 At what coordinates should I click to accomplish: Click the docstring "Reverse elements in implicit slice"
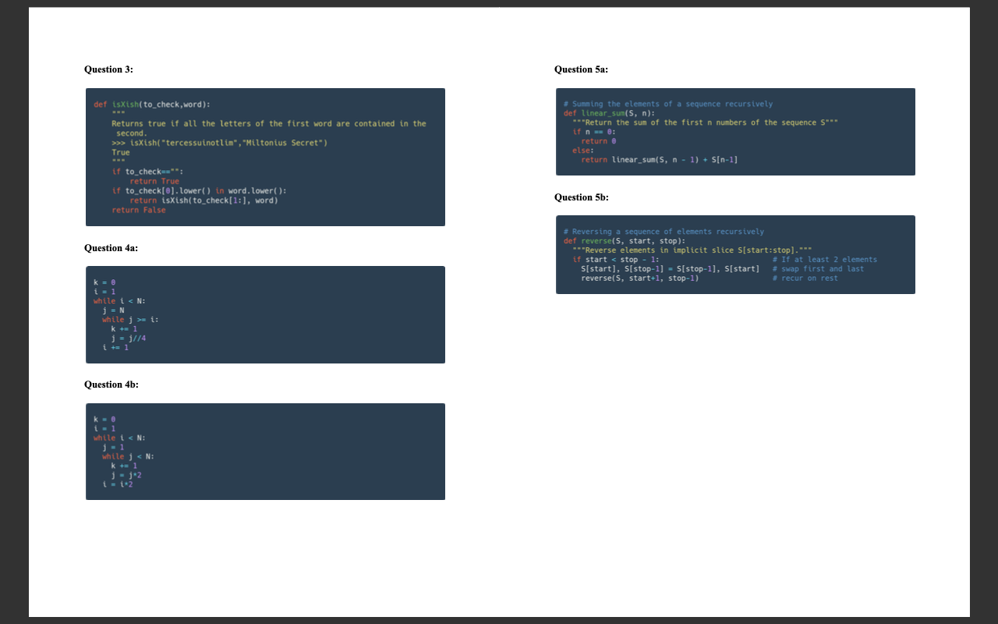[x=692, y=250]
